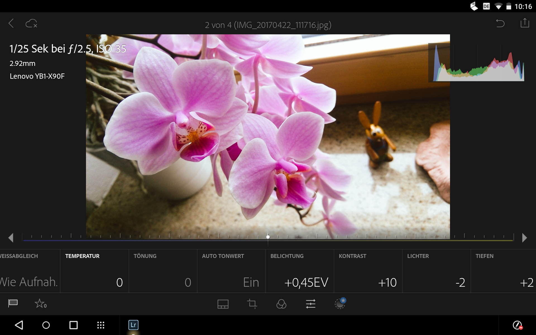Select the adjustment sliders icon

pos(310,304)
